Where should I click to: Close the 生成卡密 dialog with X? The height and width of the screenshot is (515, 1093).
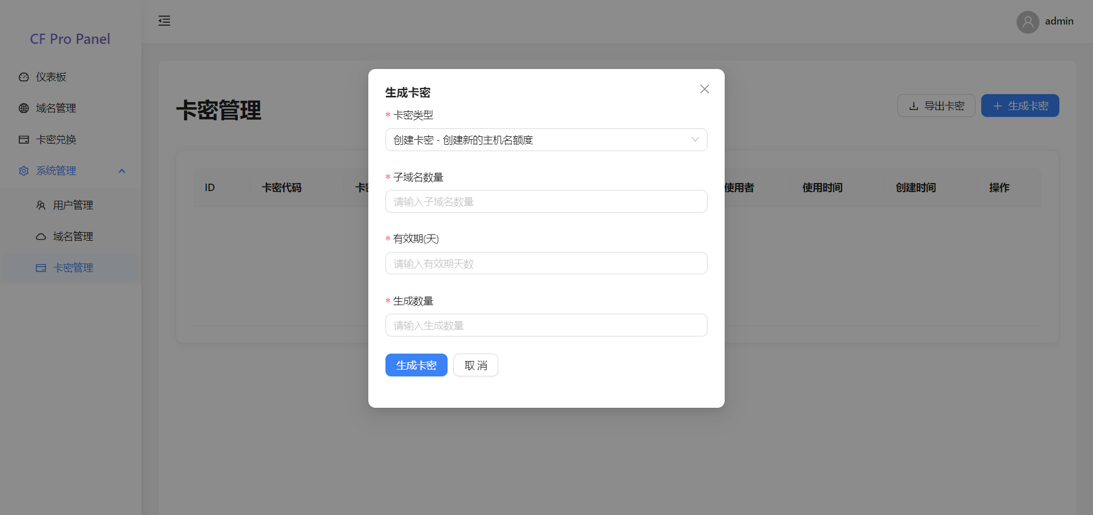pyautogui.click(x=704, y=89)
